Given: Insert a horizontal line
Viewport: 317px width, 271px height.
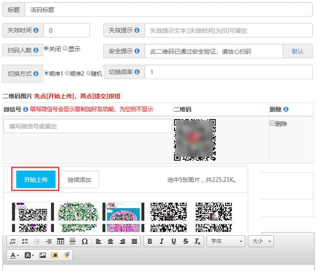Looking at the screenshot, I should 73,241.
